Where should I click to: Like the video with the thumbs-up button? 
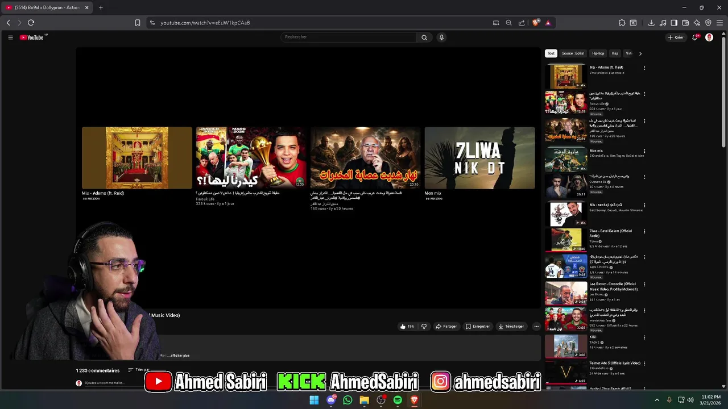click(x=407, y=327)
